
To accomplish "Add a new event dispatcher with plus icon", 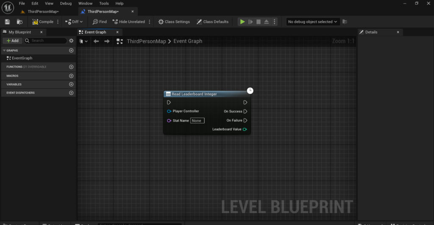I will tap(71, 93).
